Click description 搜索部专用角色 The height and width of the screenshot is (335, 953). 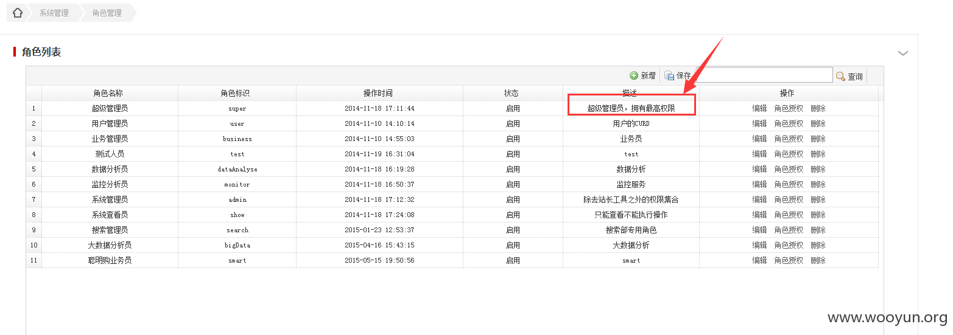[x=631, y=230]
